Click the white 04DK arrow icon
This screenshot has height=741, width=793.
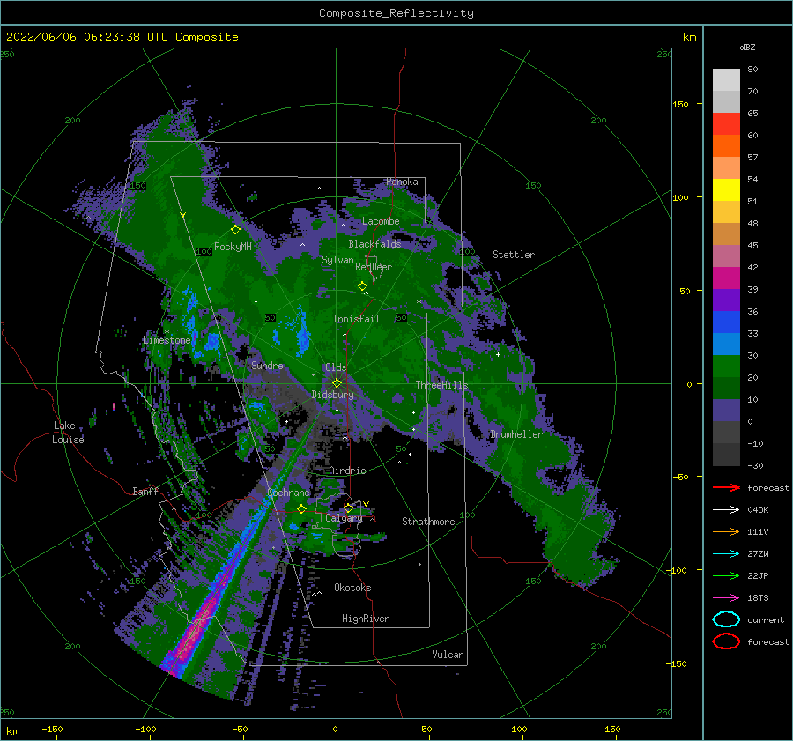click(726, 510)
